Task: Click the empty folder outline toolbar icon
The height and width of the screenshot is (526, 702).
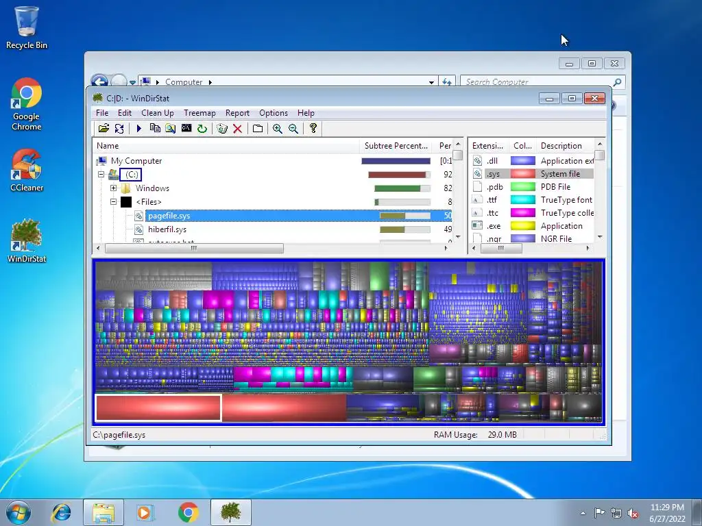Action: (258, 129)
